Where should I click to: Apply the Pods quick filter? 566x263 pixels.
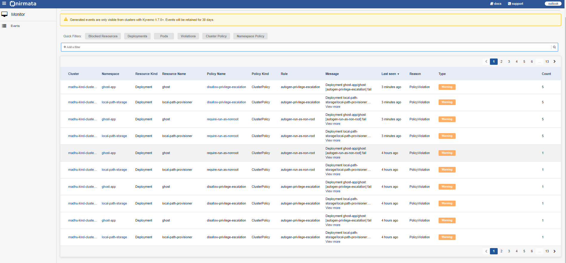click(x=164, y=36)
